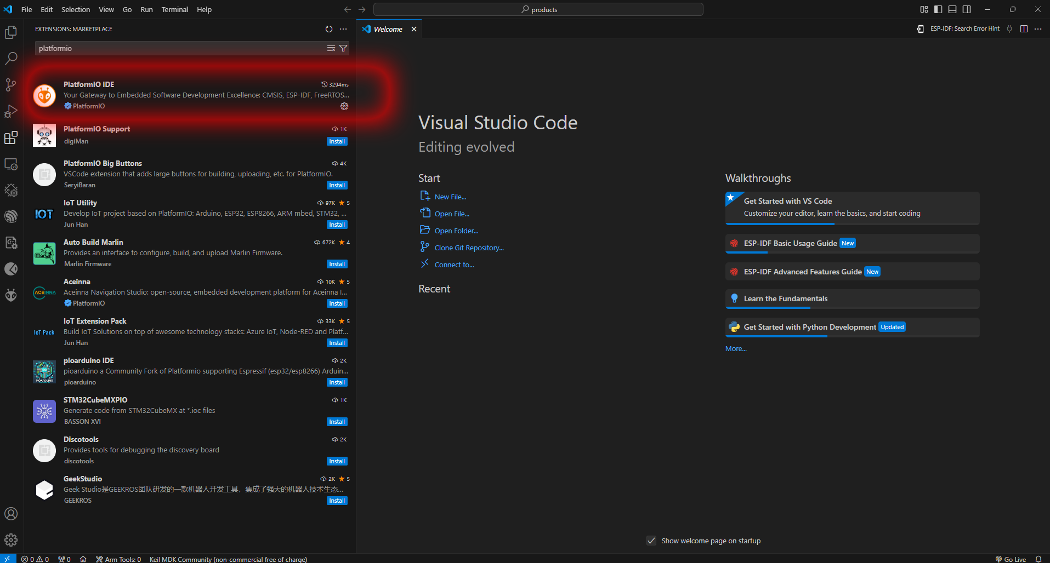Click the New File... link

tap(450, 197)
